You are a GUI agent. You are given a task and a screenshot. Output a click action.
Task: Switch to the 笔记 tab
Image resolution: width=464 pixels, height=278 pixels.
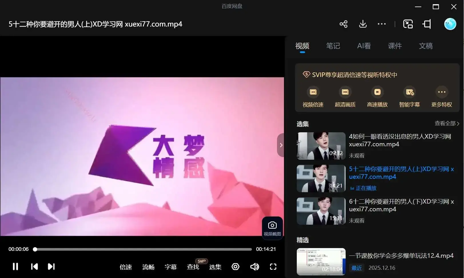pyautogui.click(x=333, y=46)
